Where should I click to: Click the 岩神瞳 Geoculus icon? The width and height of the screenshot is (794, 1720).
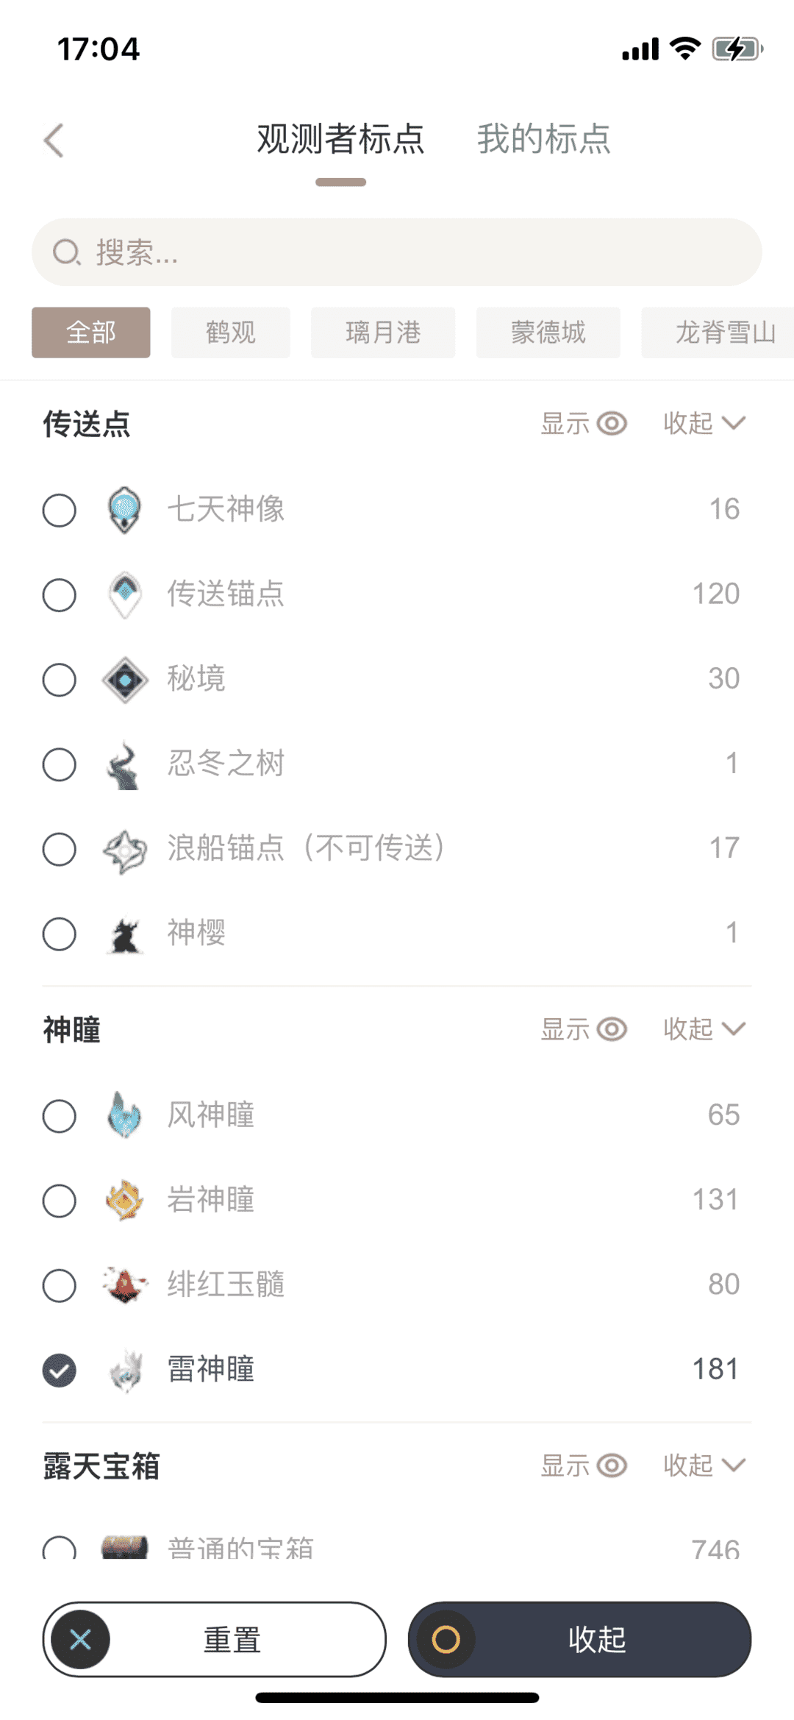click(124, 1201)
